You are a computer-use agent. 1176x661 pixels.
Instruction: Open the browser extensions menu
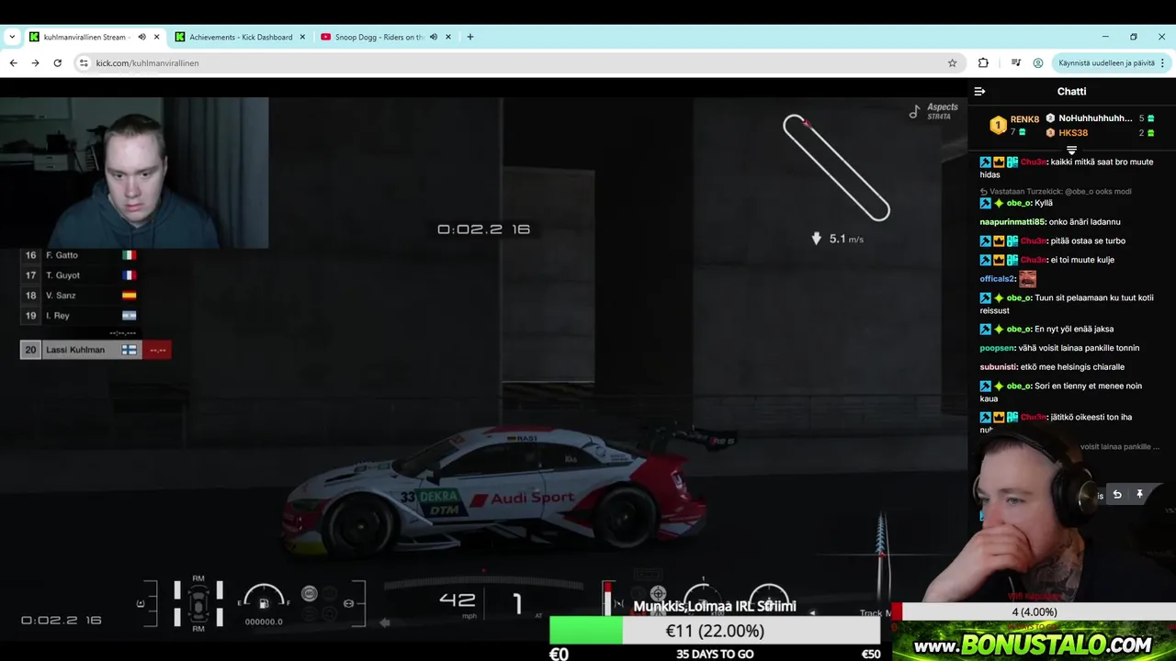[x=983, y=62]
